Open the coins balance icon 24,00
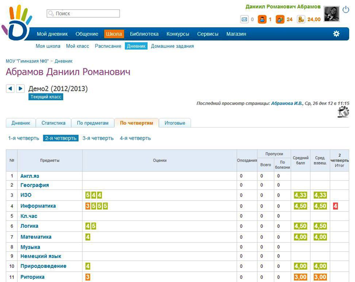Image resolution: width=355 pixels, height=282 pixels. click(301, 19)
